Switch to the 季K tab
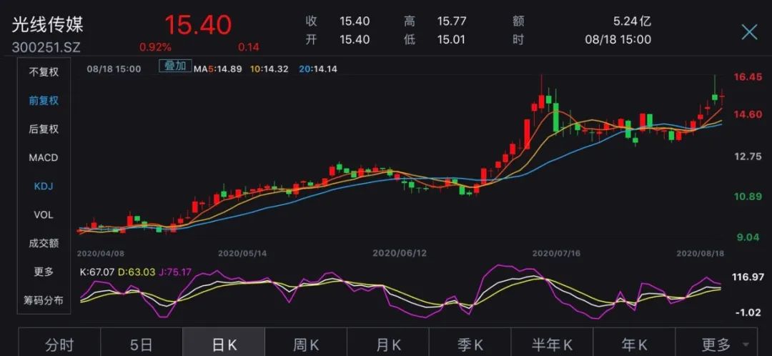Screen dimensions: 772x356 (x=470, y=344)
